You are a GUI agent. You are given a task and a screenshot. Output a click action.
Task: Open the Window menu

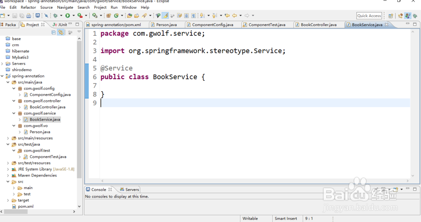point(129,7)
